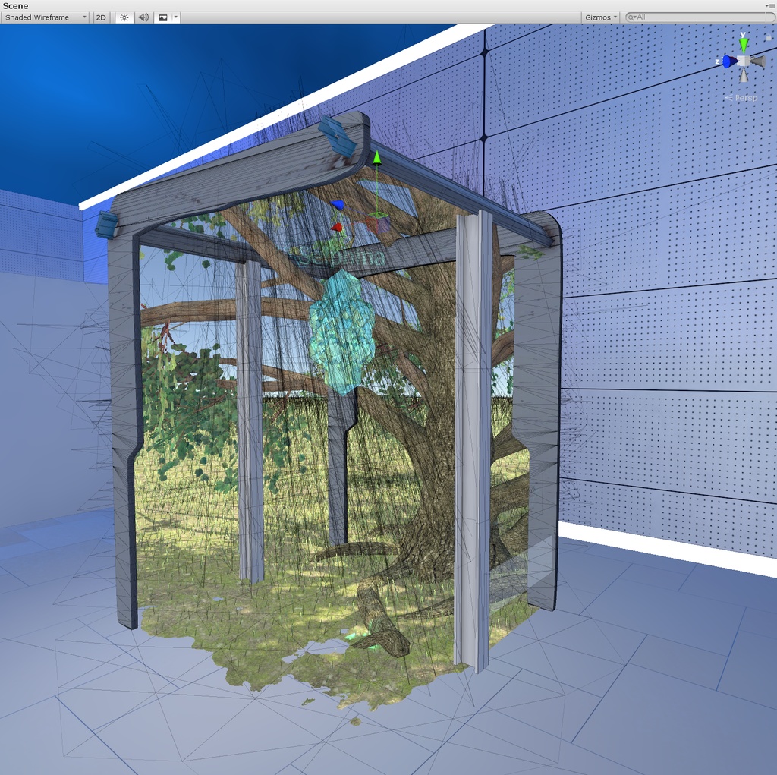Open the effects dropdown arrow beside image icon
Viewport: 777px width, 775px height.
coord(175,17)
